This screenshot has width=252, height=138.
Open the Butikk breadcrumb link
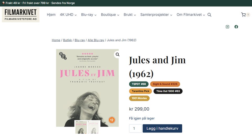(67, 40)
